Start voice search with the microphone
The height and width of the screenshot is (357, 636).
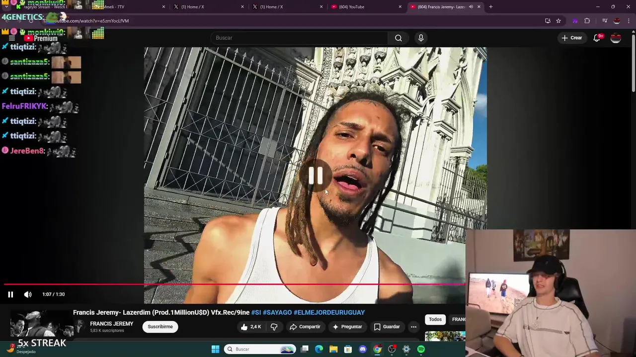pyautogui.click(x=421, y=38)
